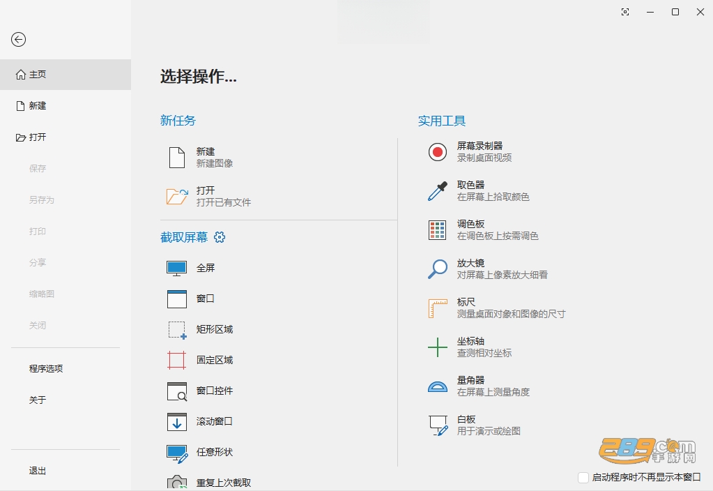Click the 窗口 capture icon
713x491 pixels.
(177, 299)
